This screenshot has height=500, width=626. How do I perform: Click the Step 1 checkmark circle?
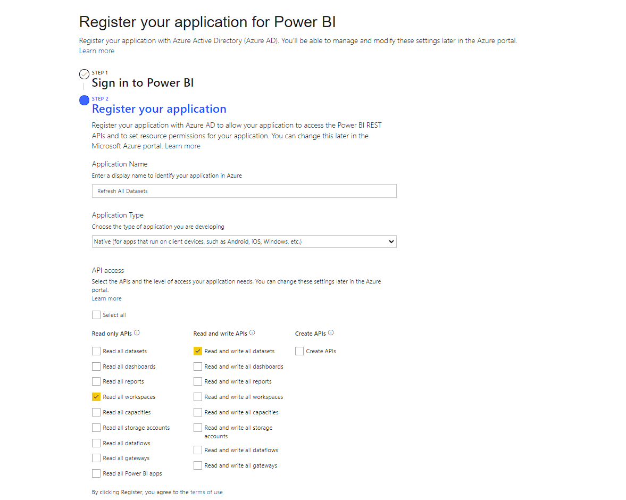(x=84, y=74)
